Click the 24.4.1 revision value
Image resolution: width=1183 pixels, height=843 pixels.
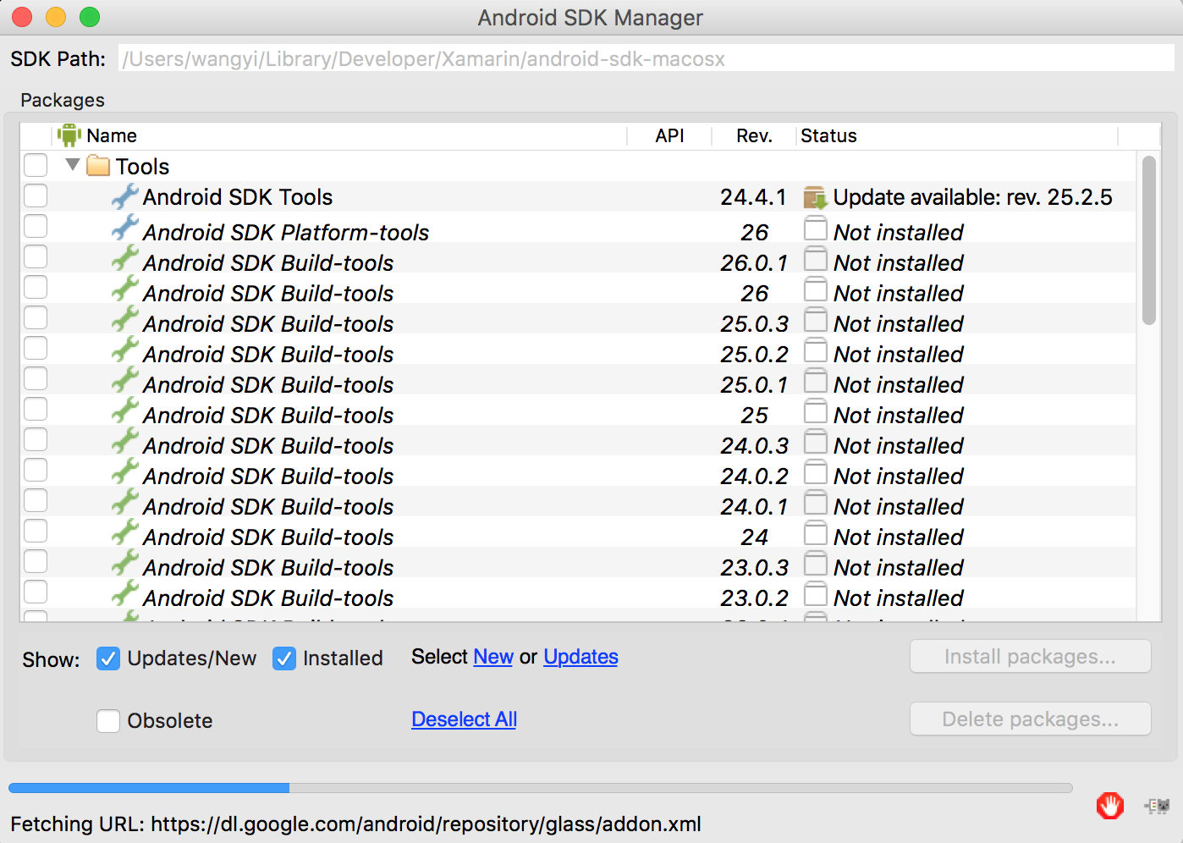tap(753, 197)
